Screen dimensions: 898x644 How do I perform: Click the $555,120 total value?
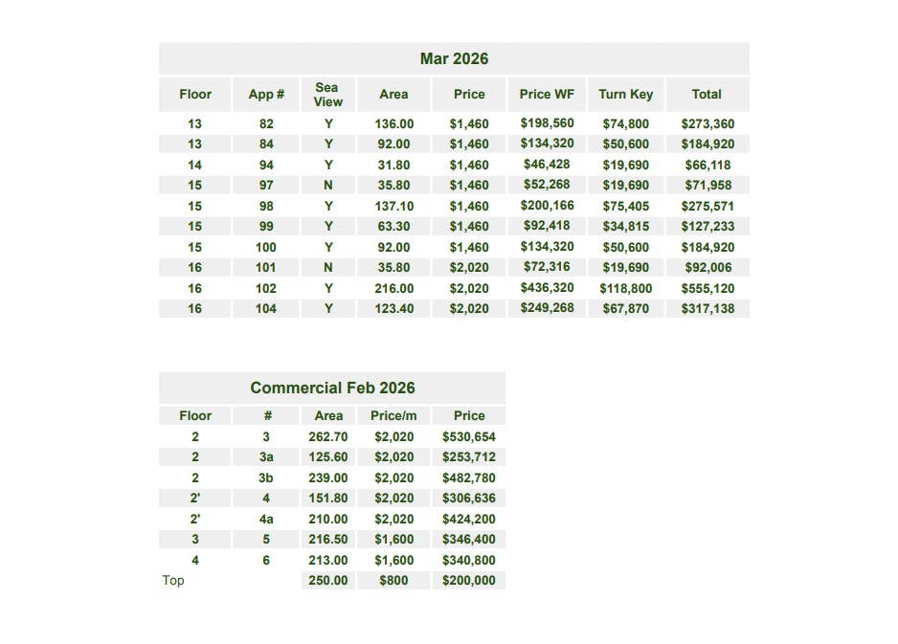[707, 288]
